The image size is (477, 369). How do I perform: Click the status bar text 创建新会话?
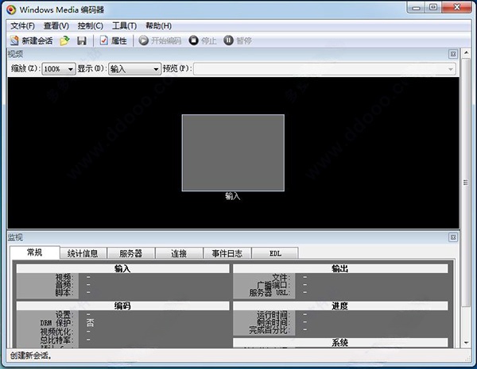click(30, 356)
